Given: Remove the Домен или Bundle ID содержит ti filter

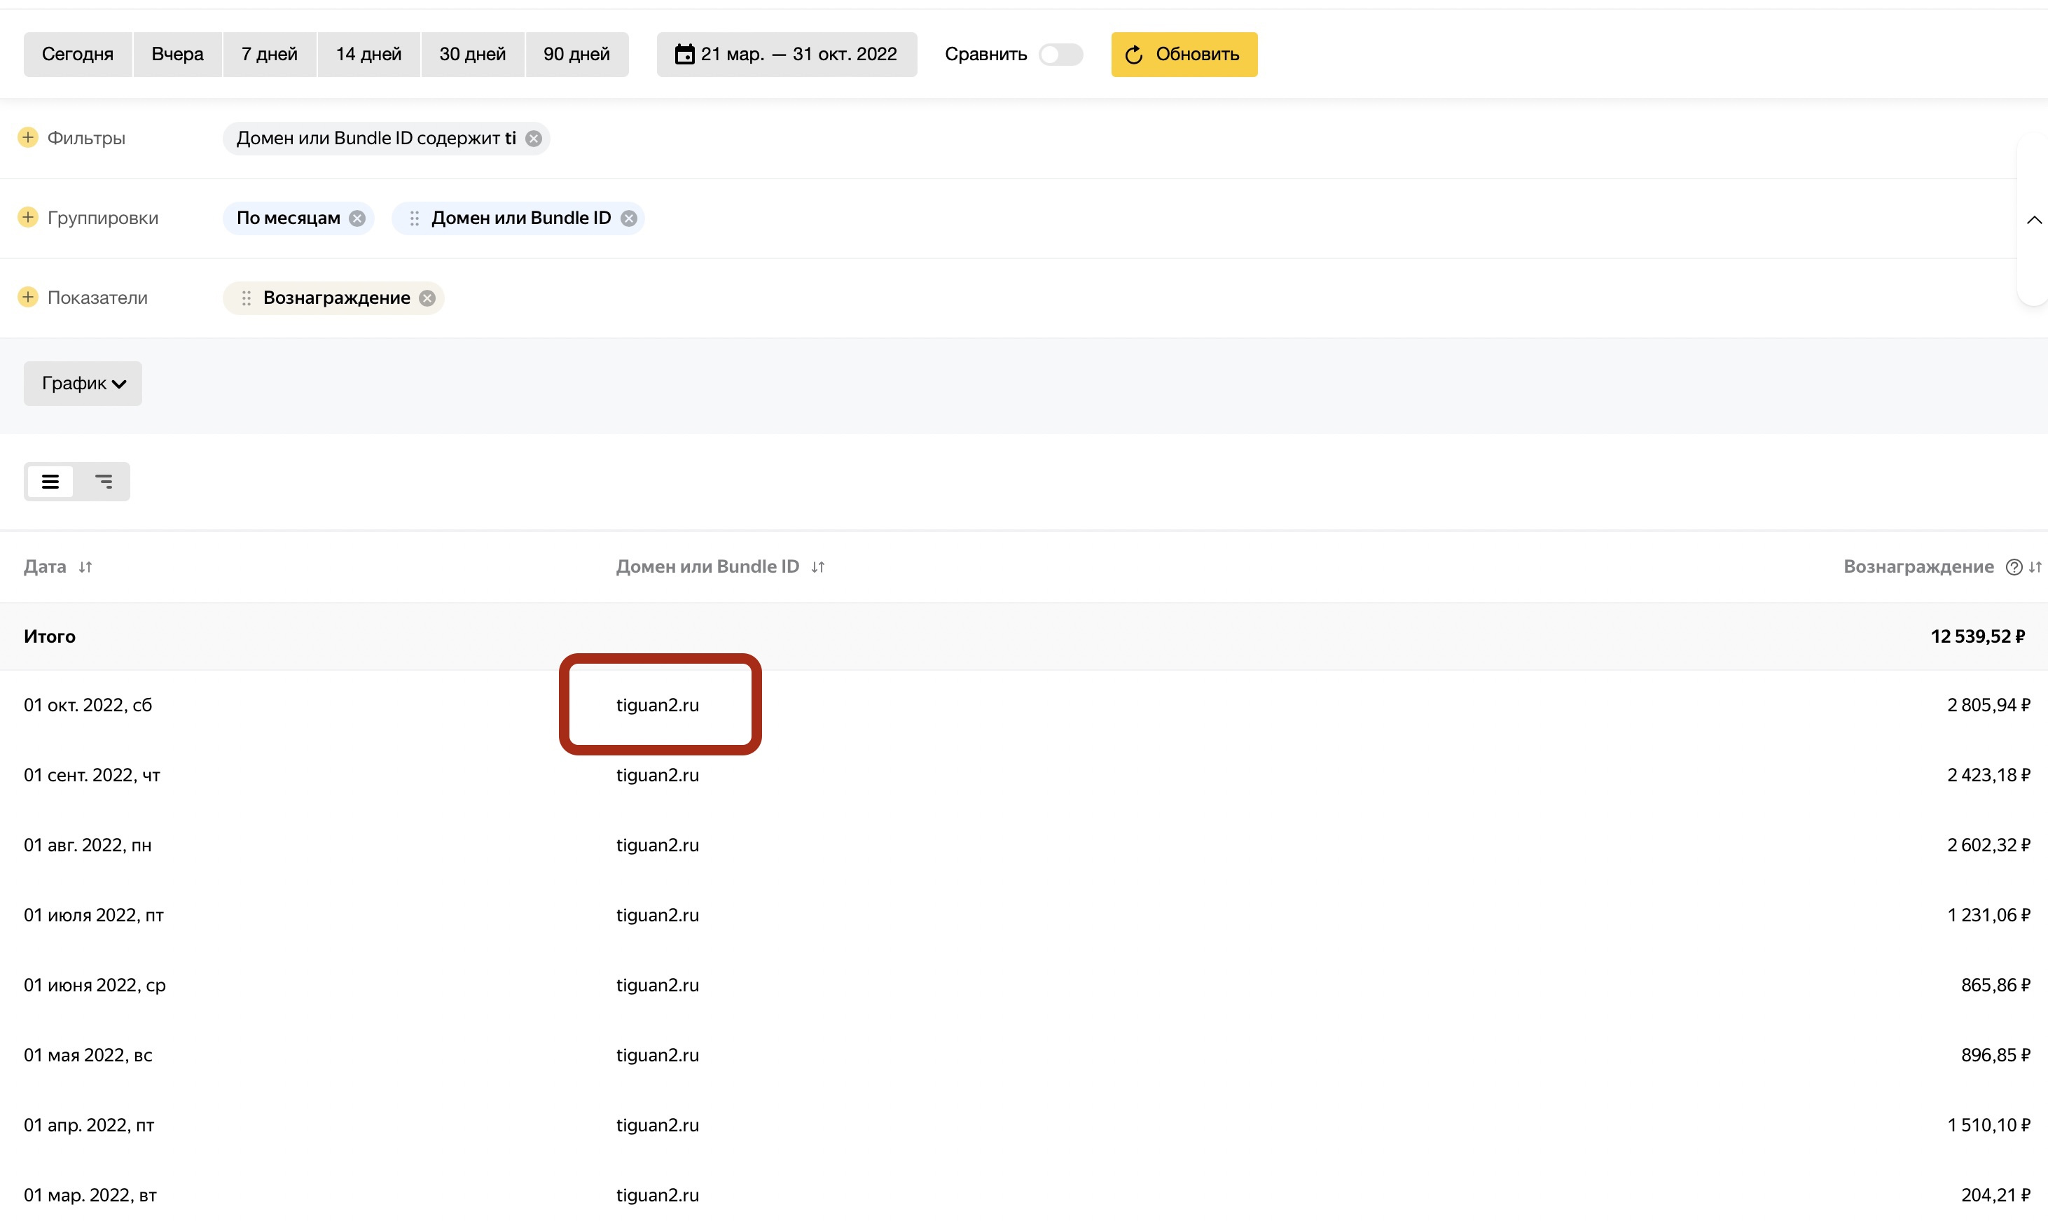Looking at the screenshot, I should point(534,138).
